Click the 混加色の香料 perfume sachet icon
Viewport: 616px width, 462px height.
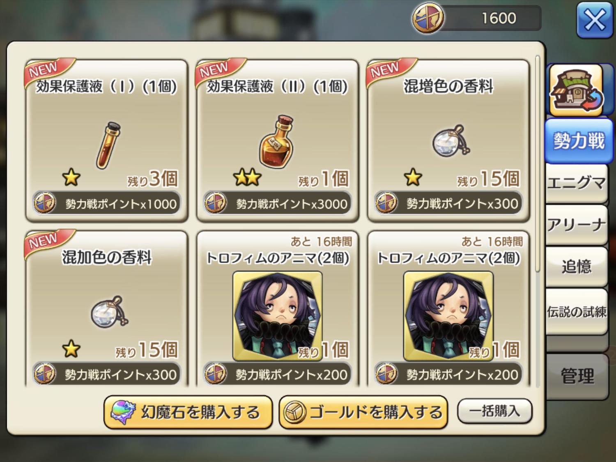point(109,312)
